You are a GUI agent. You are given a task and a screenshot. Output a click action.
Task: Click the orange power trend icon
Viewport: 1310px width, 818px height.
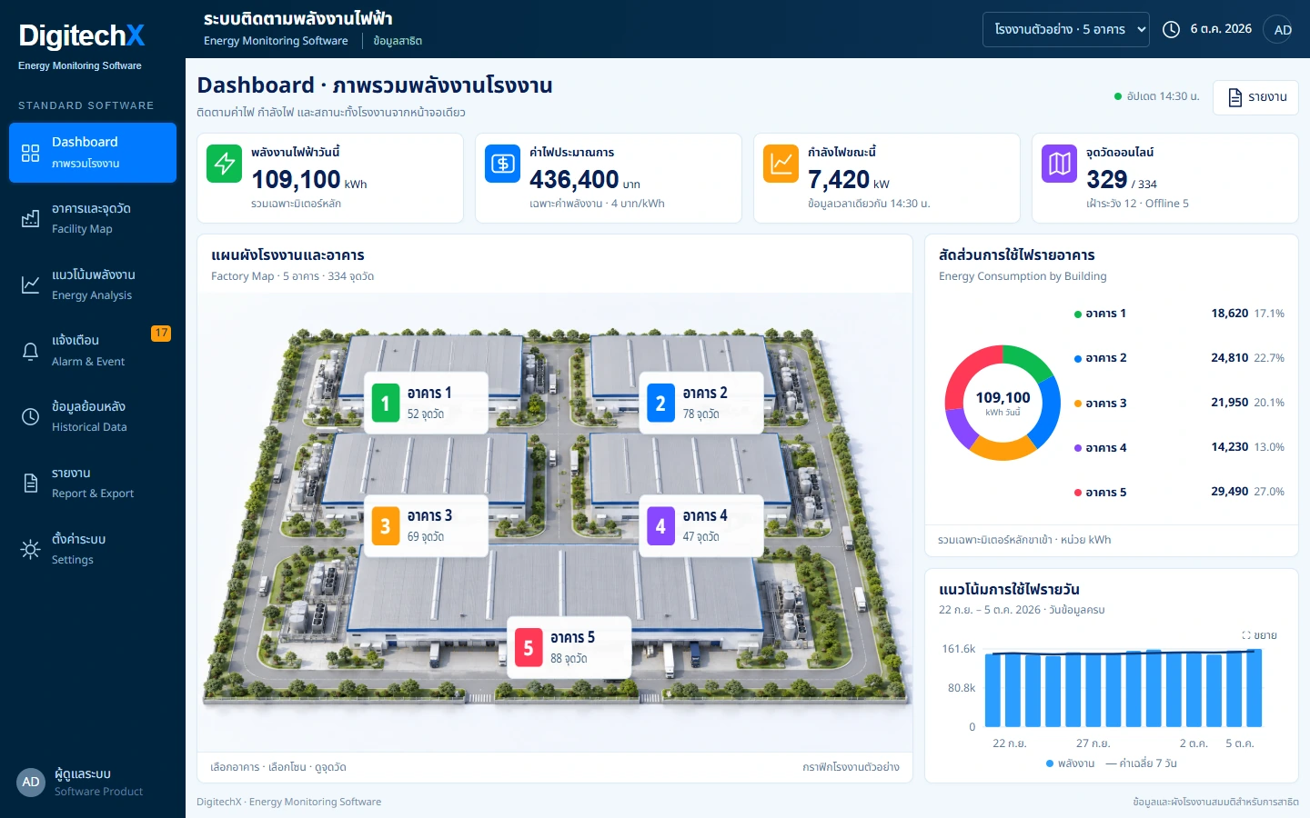click(x=781, y=164)
